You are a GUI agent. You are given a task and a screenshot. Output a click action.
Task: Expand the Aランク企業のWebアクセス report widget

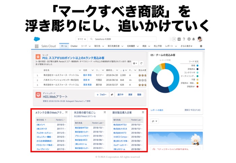tap(66, 112)
